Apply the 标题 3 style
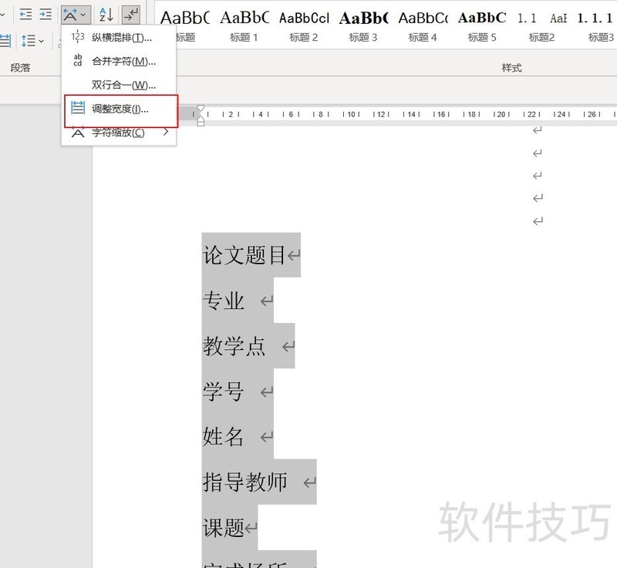 (x=363, y=27)
